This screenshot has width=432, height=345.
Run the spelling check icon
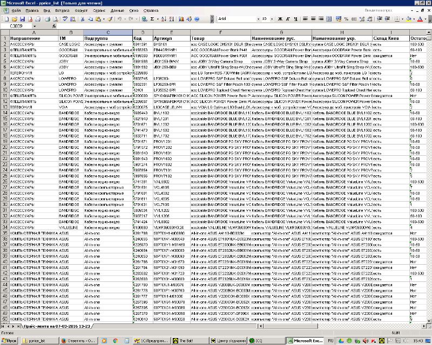point(65,19)
